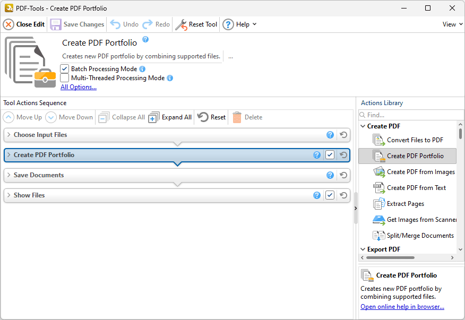465x320 pixels.
Task: Click the info icon next to Batch Processing Mode
Action: (x=142, y=69)
